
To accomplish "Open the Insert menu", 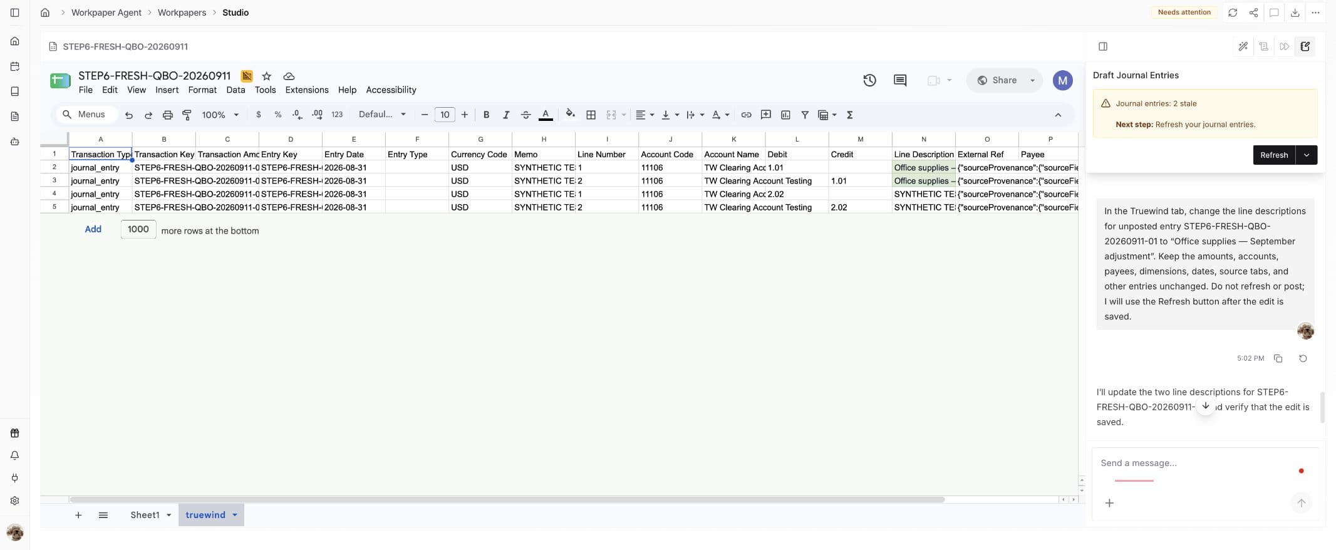I will point(167,90).
